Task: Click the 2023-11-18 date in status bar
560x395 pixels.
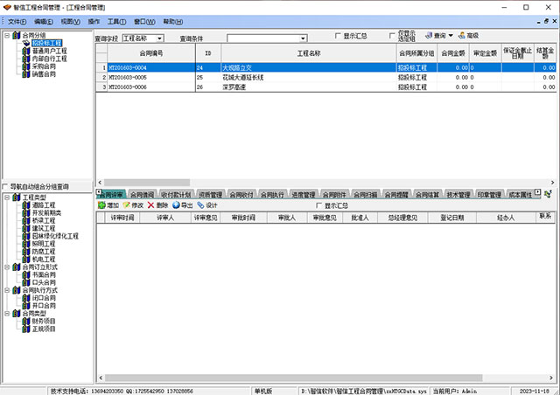Action: tap(535, 392)
